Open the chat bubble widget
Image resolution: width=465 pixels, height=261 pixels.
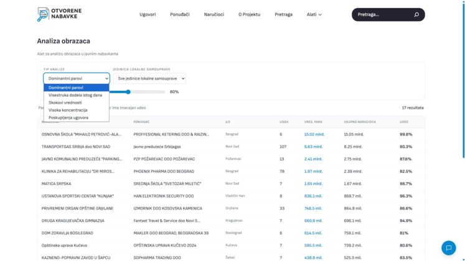448,248
